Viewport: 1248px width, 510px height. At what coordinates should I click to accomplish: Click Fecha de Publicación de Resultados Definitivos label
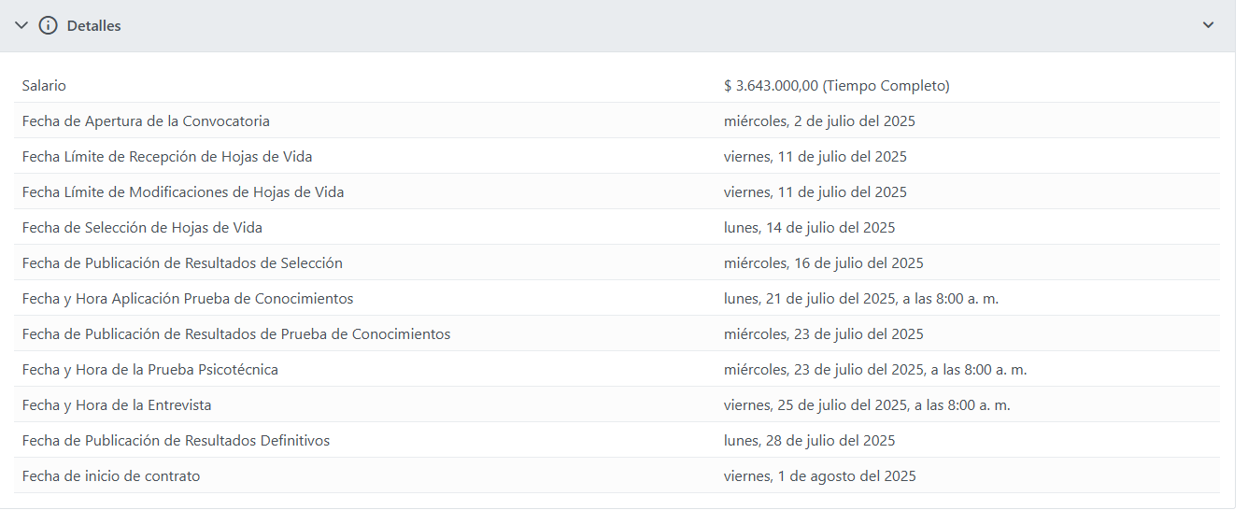(x=176, y=441)
